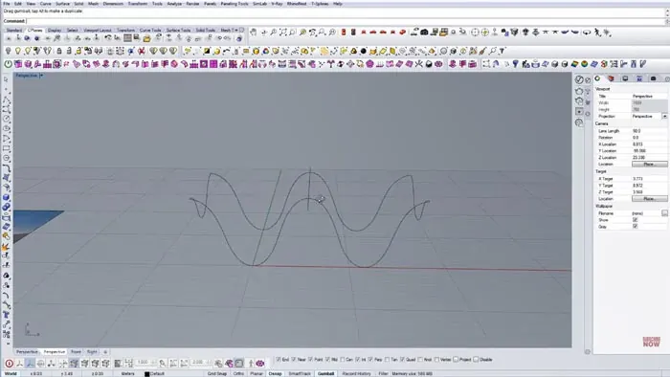Click the padlock Lock Objects icon
Screen dimensions: 670x377
coord(59,51)
